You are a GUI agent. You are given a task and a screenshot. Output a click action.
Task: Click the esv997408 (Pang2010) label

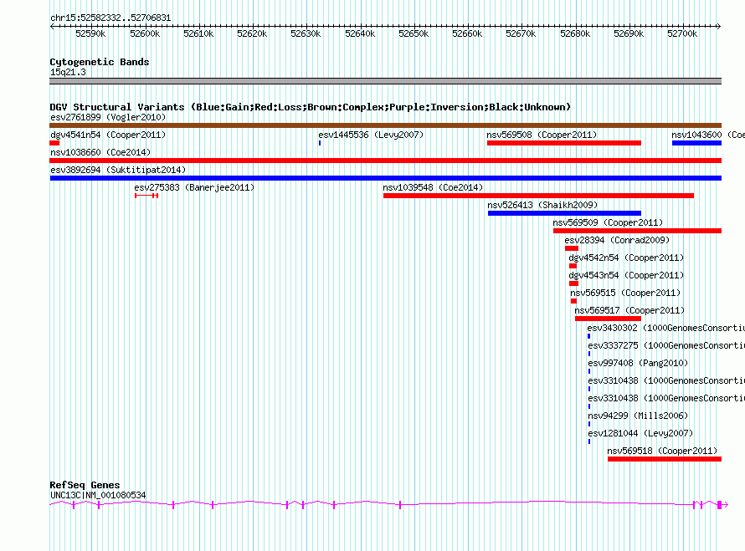[x=638, y=363]
